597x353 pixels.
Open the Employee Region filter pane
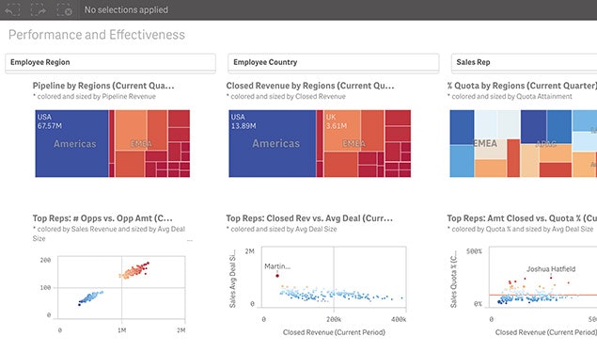coord(110,62)
